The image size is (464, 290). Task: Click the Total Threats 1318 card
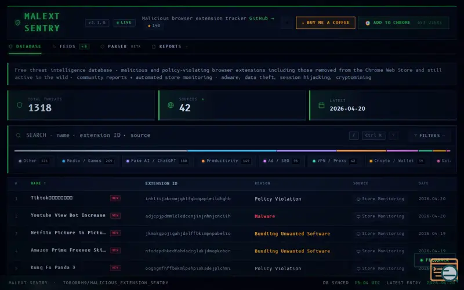(x=81, y=105)
